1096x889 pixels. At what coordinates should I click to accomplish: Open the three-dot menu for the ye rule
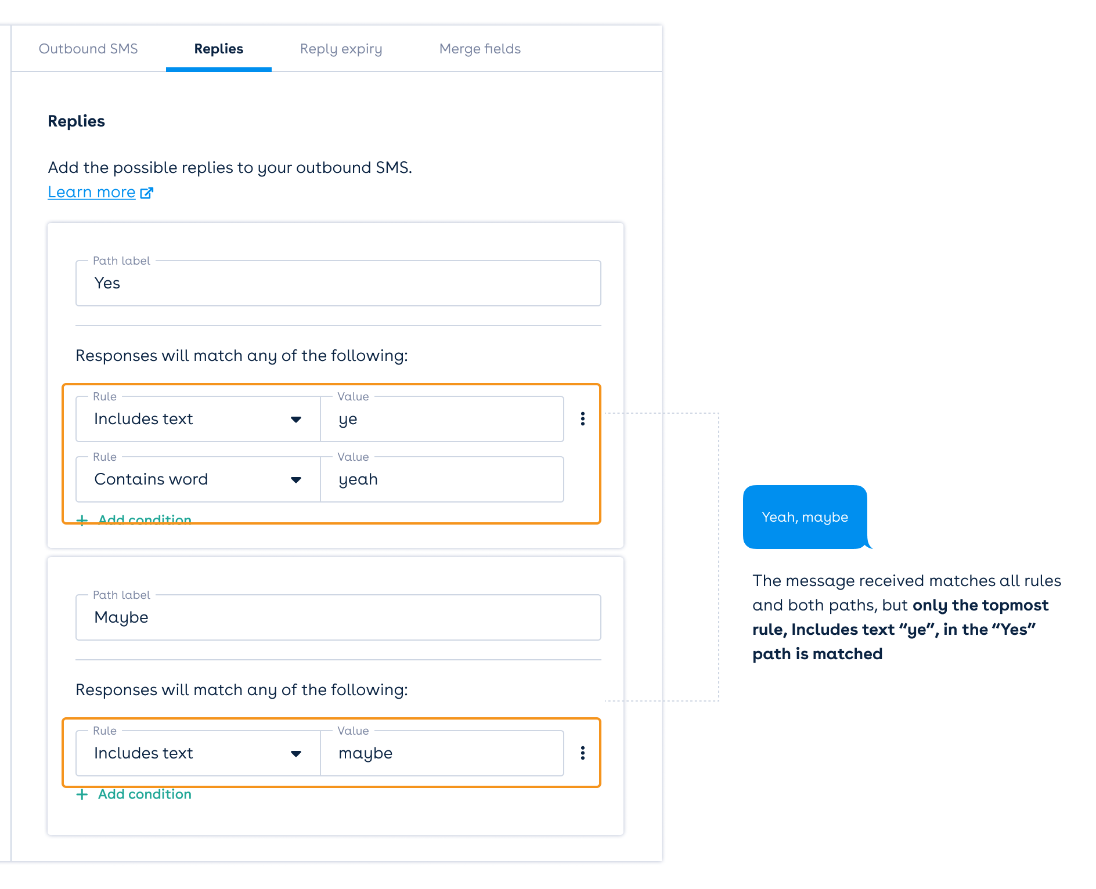(x=582, y=419)
